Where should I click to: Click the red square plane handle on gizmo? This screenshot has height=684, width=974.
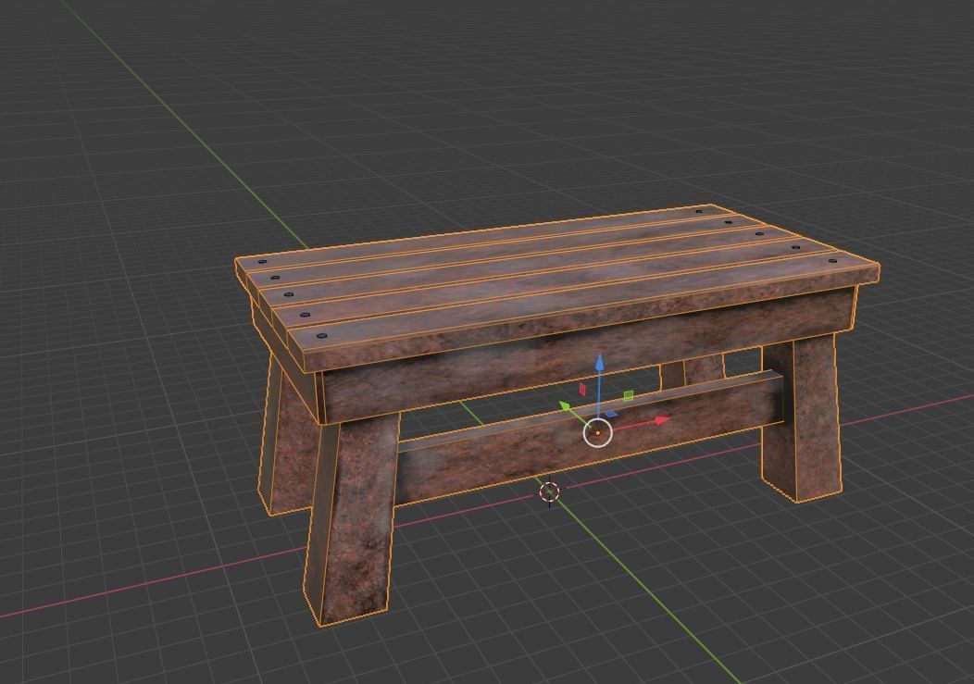pos(582,389)
